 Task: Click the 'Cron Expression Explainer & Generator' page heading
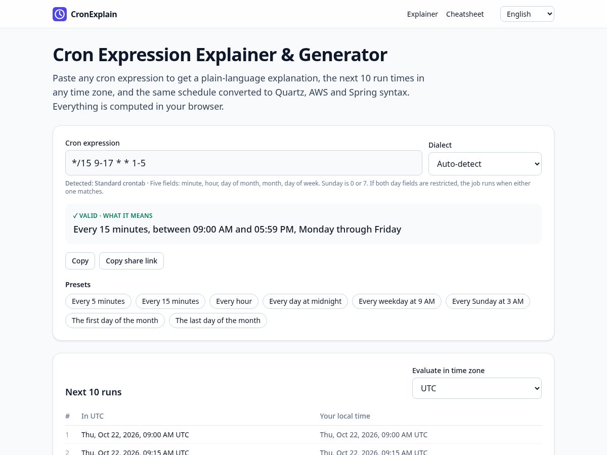[220, 55]
